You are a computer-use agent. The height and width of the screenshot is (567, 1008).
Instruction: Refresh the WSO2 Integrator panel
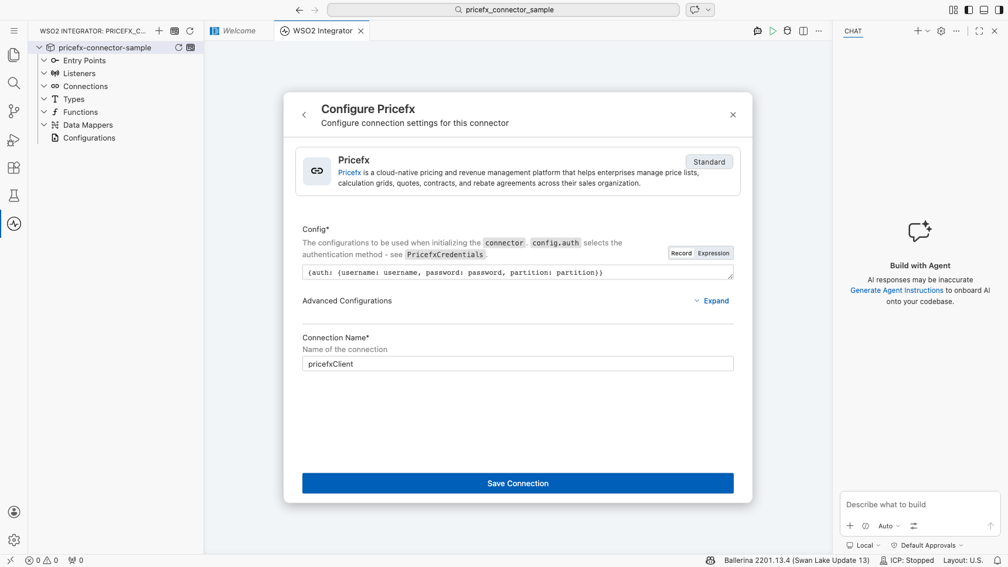[190, 31]
